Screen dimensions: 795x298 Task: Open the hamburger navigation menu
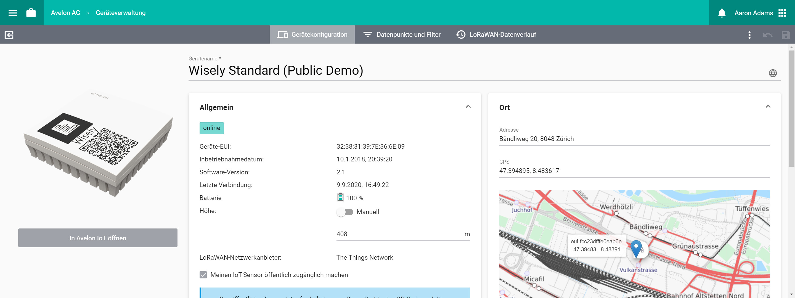tap(13, 13)
